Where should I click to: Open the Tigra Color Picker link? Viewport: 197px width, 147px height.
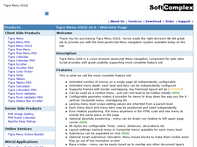coord(20,71)
